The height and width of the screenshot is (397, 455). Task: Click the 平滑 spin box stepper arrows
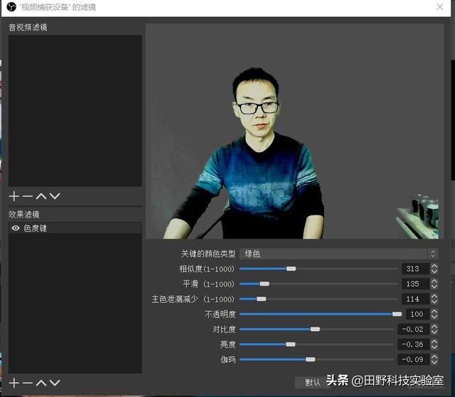click(x=434, y=283)
